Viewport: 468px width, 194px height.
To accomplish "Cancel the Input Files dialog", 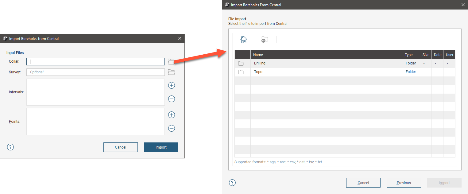I will coord(120,147).
